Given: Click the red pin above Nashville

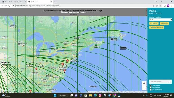Looking at the screenshot, I should click(x=36, y=69).
